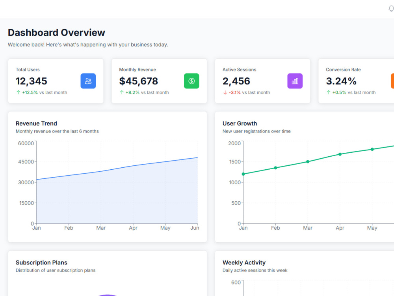Click the green up arrow under Total Users
The height and width of the screenshot is (296, 394).
pyautogui.click(x=19, y=92)
